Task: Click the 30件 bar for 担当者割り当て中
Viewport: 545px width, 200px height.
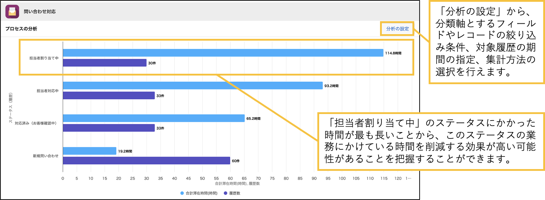Action: click(104, 63)
